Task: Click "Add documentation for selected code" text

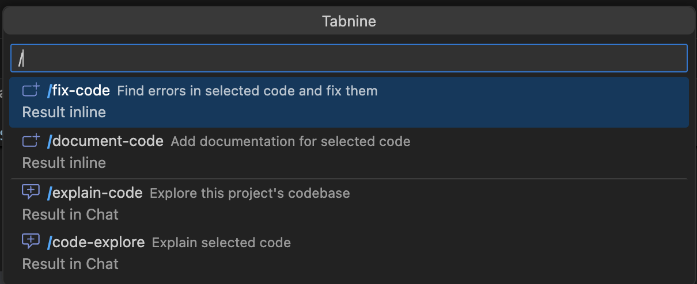Action: [x=290, y=141]
